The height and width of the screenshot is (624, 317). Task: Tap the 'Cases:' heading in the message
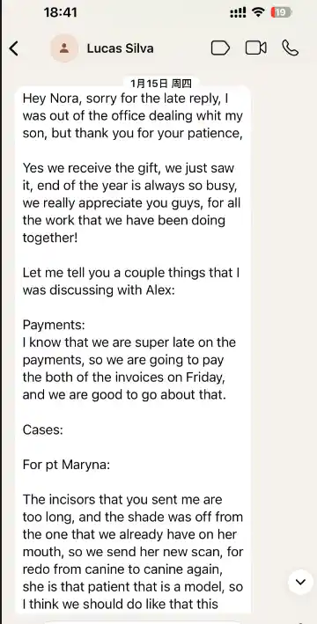point(42,429)
